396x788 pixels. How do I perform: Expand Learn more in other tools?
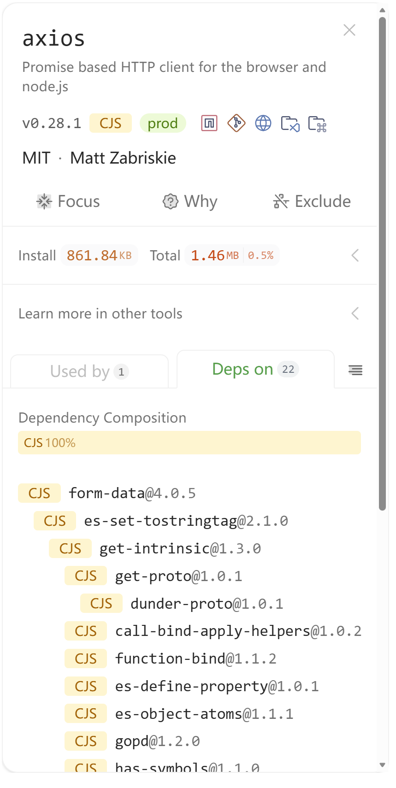pyautogui.click(x=355, y=314)
